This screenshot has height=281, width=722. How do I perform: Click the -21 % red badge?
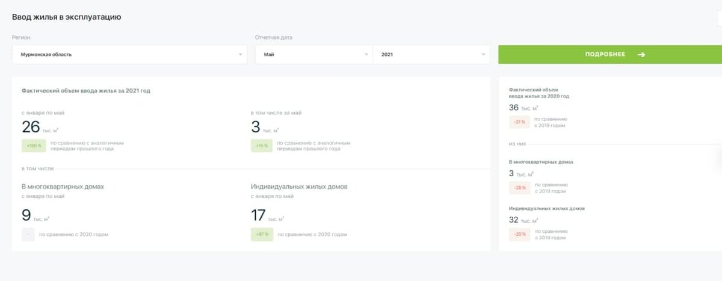point(520,122)
